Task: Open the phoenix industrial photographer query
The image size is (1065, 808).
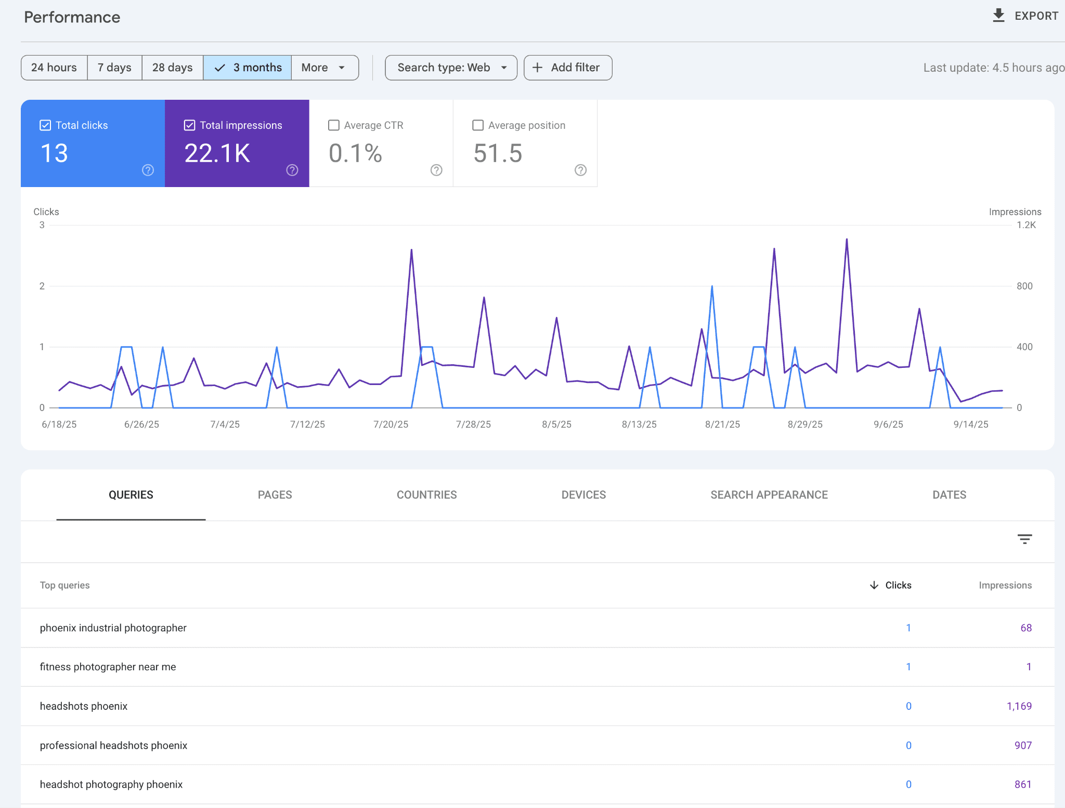Action: point(113,628)
